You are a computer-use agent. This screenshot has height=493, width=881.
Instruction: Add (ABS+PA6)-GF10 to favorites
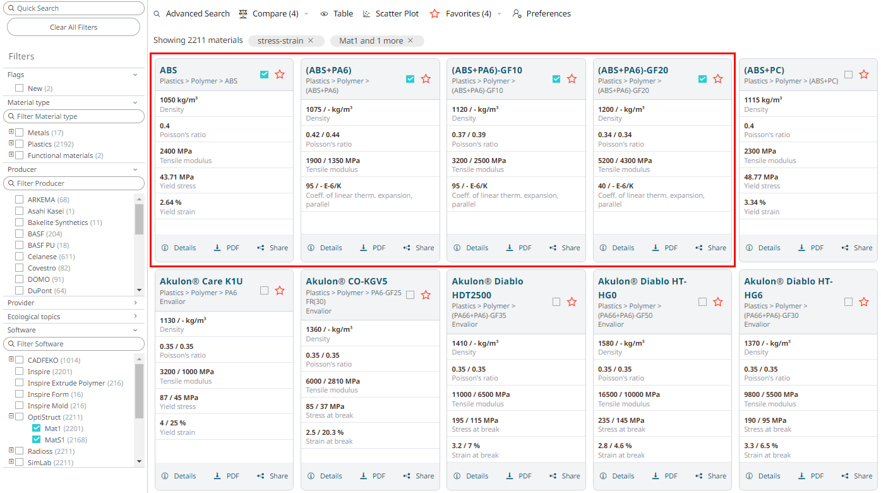(x=572, y=79)
